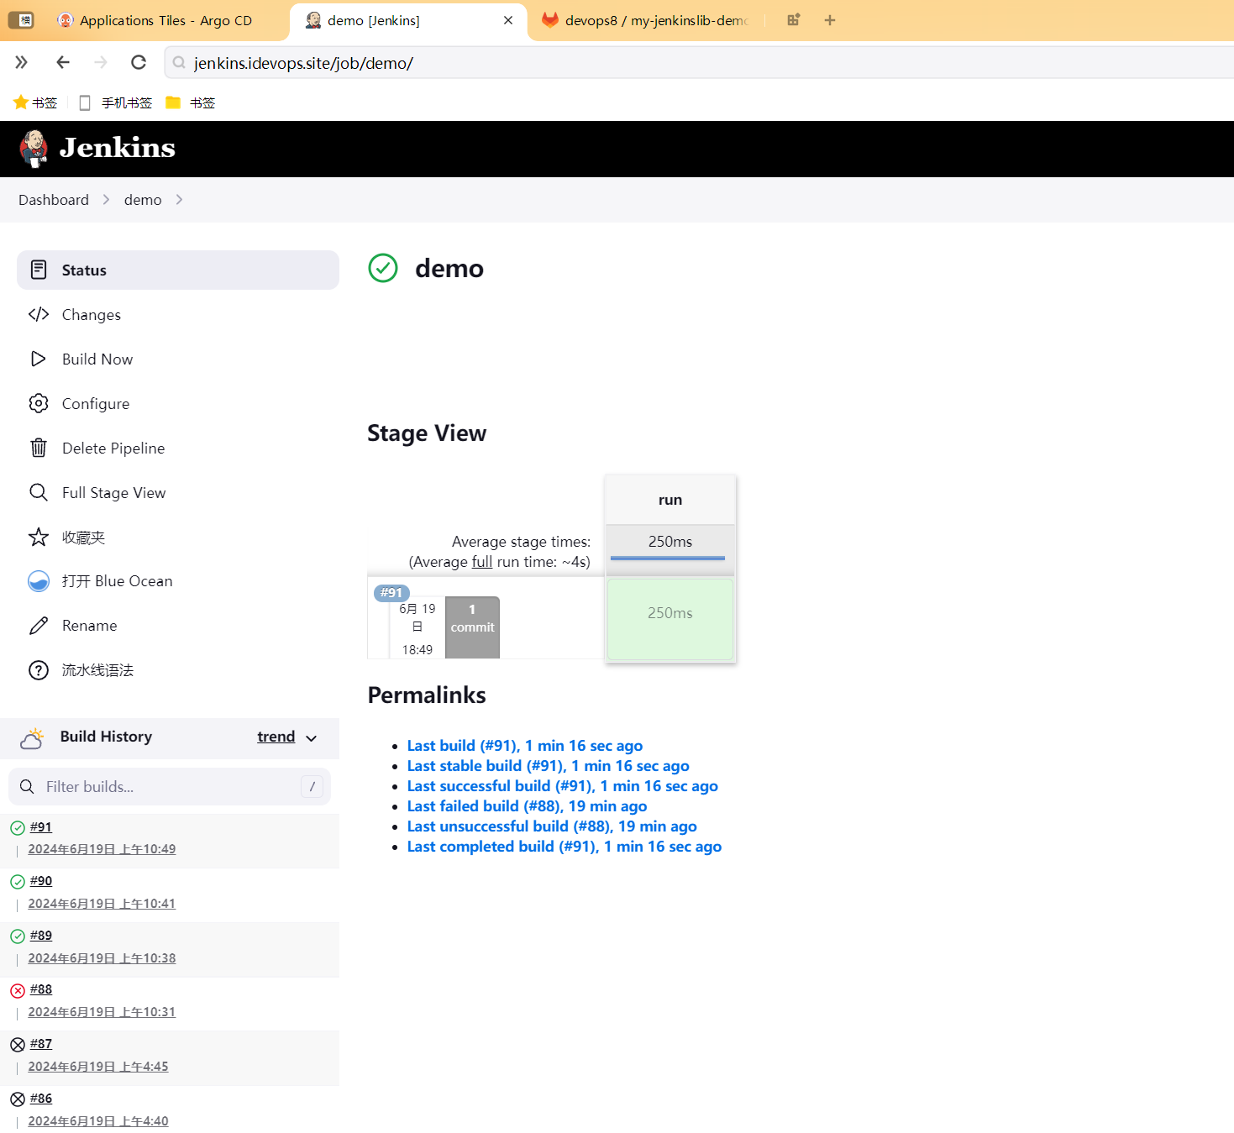Open the Last stable build (#91) permalink
1234x1133 pixels.
(x=548, y=766)
